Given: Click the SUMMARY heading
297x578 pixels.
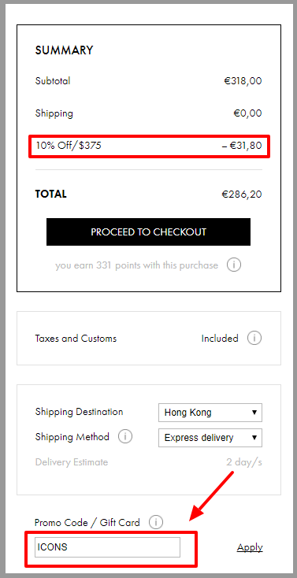Looking at the screenshot, I should pyautogui.click(x=64, y=50).
